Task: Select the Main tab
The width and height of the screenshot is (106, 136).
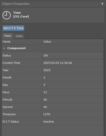Action: pyautogui.click(x=8, y=36)
